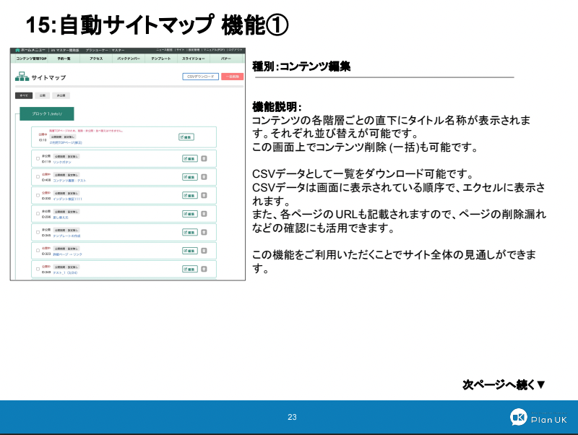The height and width of the screenshot is (435, 578).
Task: Go to the アクセス tab
Action: pyautogui.click(x=96, y=59)
